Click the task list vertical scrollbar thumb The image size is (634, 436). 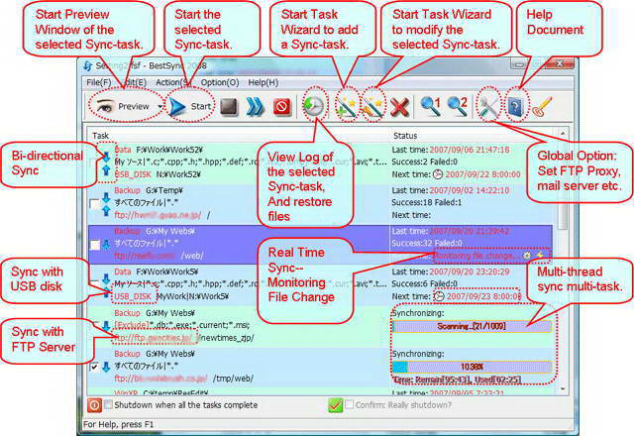pyautogui.click(x=563, y=184)
